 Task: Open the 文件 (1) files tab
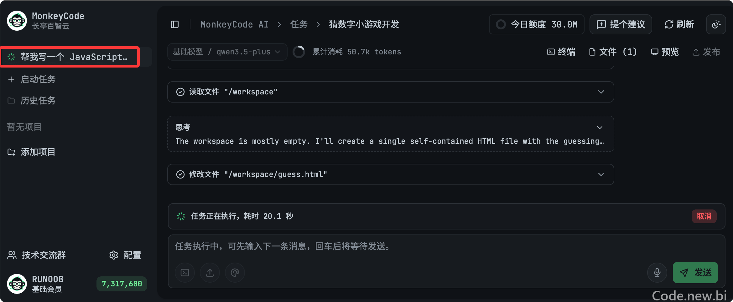pyautogui.click(x=613, y=52)
